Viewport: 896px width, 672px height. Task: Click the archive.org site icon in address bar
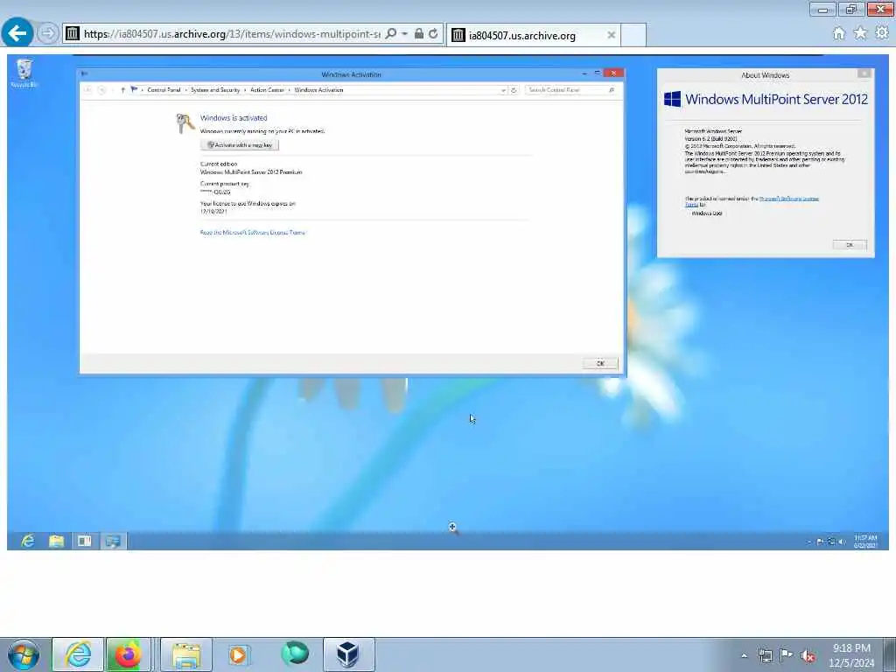(x=73, y=34)
